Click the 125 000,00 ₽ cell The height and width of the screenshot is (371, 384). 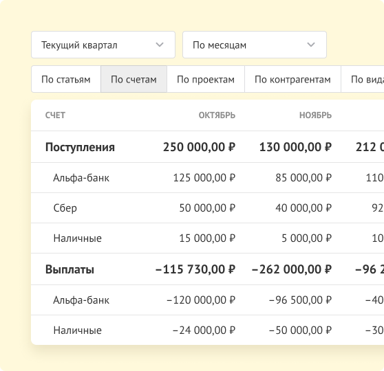[x=204, y=178]
